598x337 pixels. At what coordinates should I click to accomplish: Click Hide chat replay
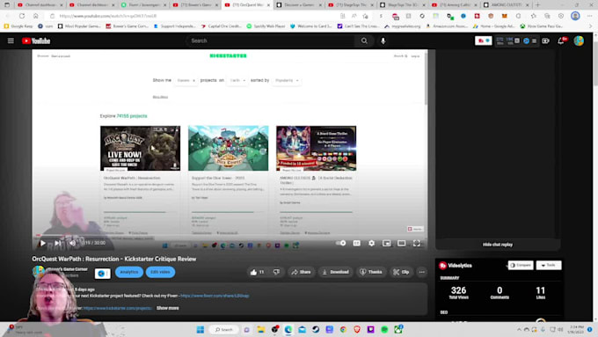498,245
